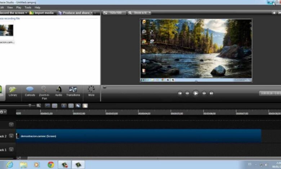Screen dimensions: 281x169
Task: Open the Zoom-n-Pan tab
Action: pos(44,93)
